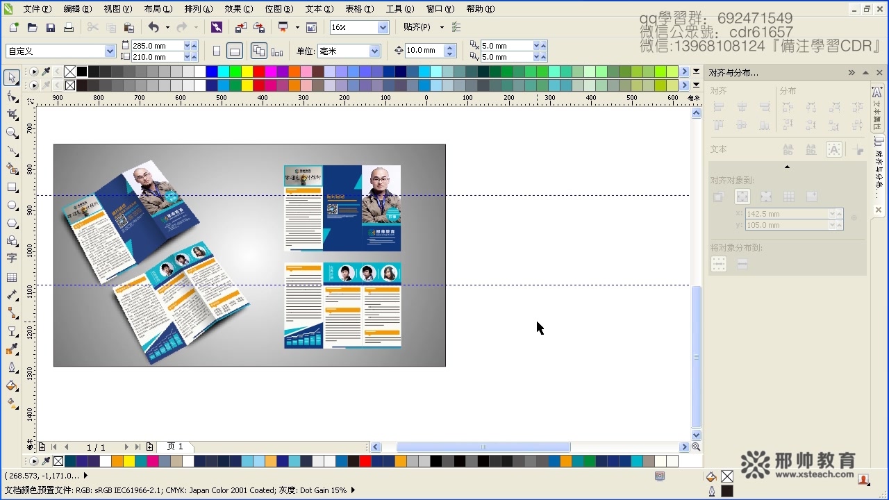The height and width of the screenshot is (500, 889).
Task: Open the page size 自定义 dropdown
Action: 110,51
